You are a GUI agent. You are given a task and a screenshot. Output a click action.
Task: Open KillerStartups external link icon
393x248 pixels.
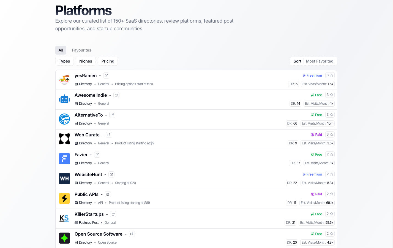(113, 214)
